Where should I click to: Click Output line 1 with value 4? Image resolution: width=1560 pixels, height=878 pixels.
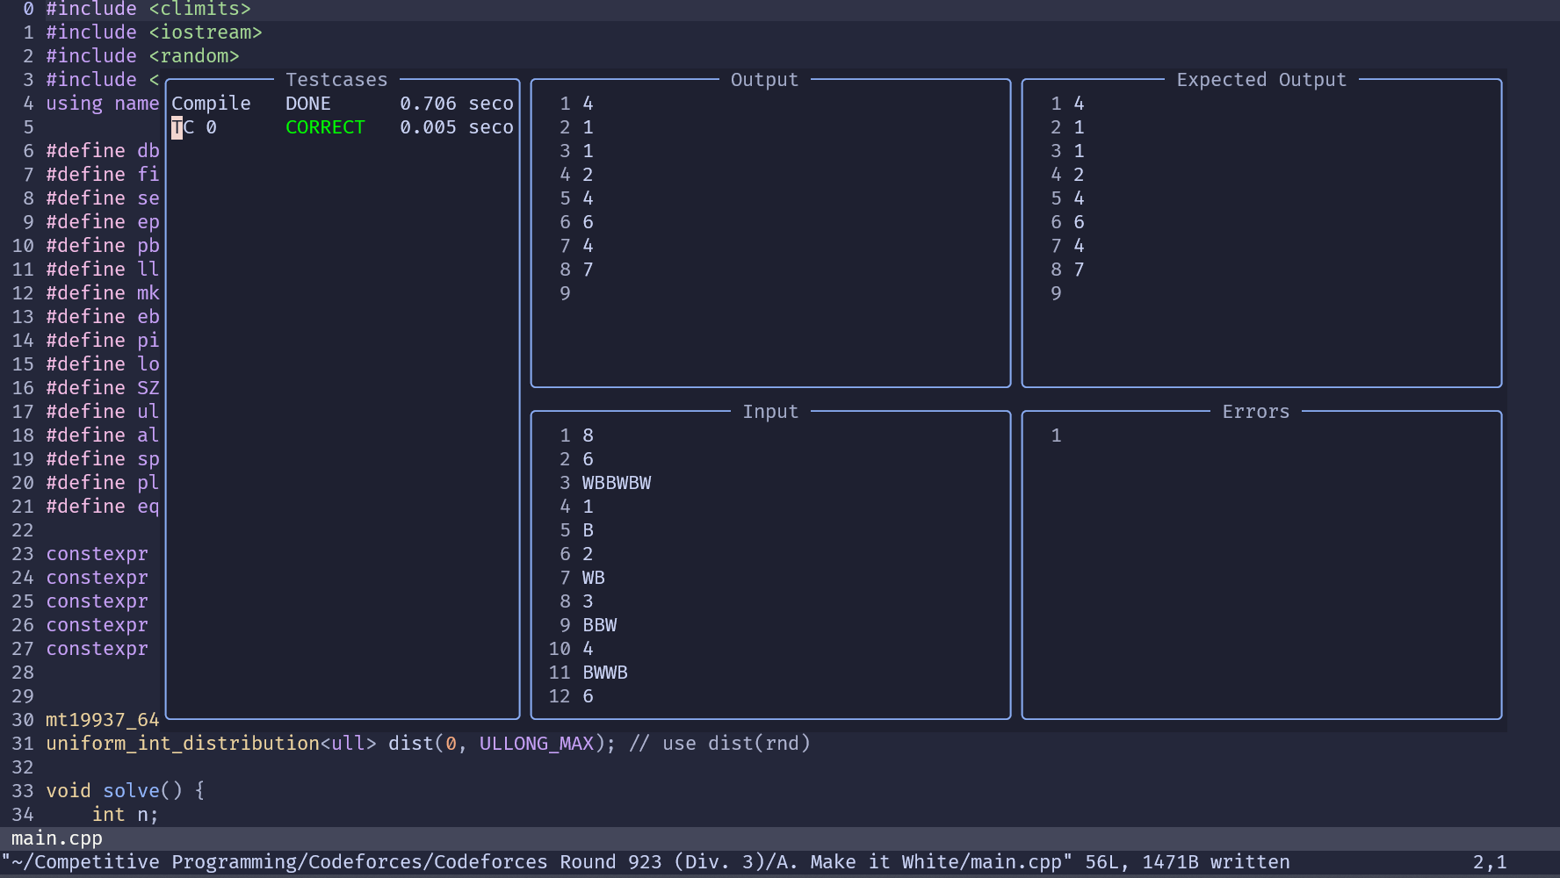588,104
